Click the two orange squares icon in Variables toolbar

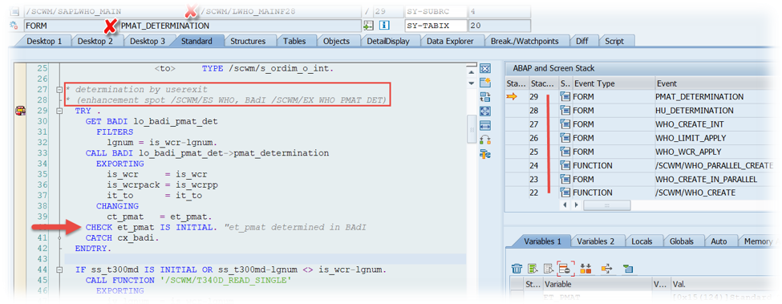click(585, 270)
